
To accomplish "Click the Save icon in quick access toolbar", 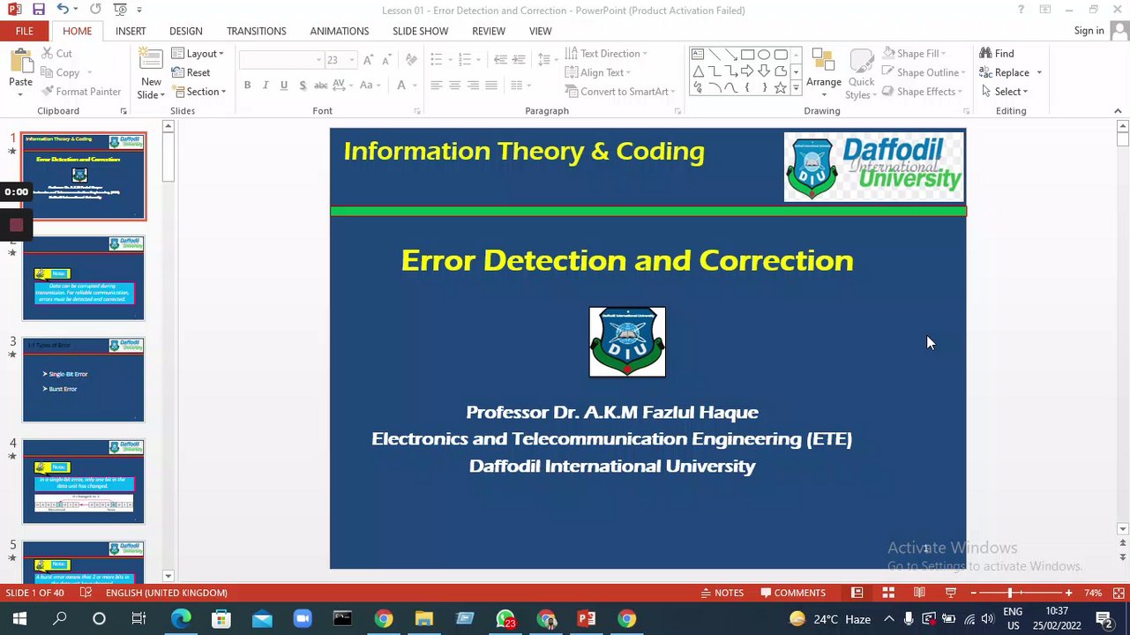I will coord(38,10).
